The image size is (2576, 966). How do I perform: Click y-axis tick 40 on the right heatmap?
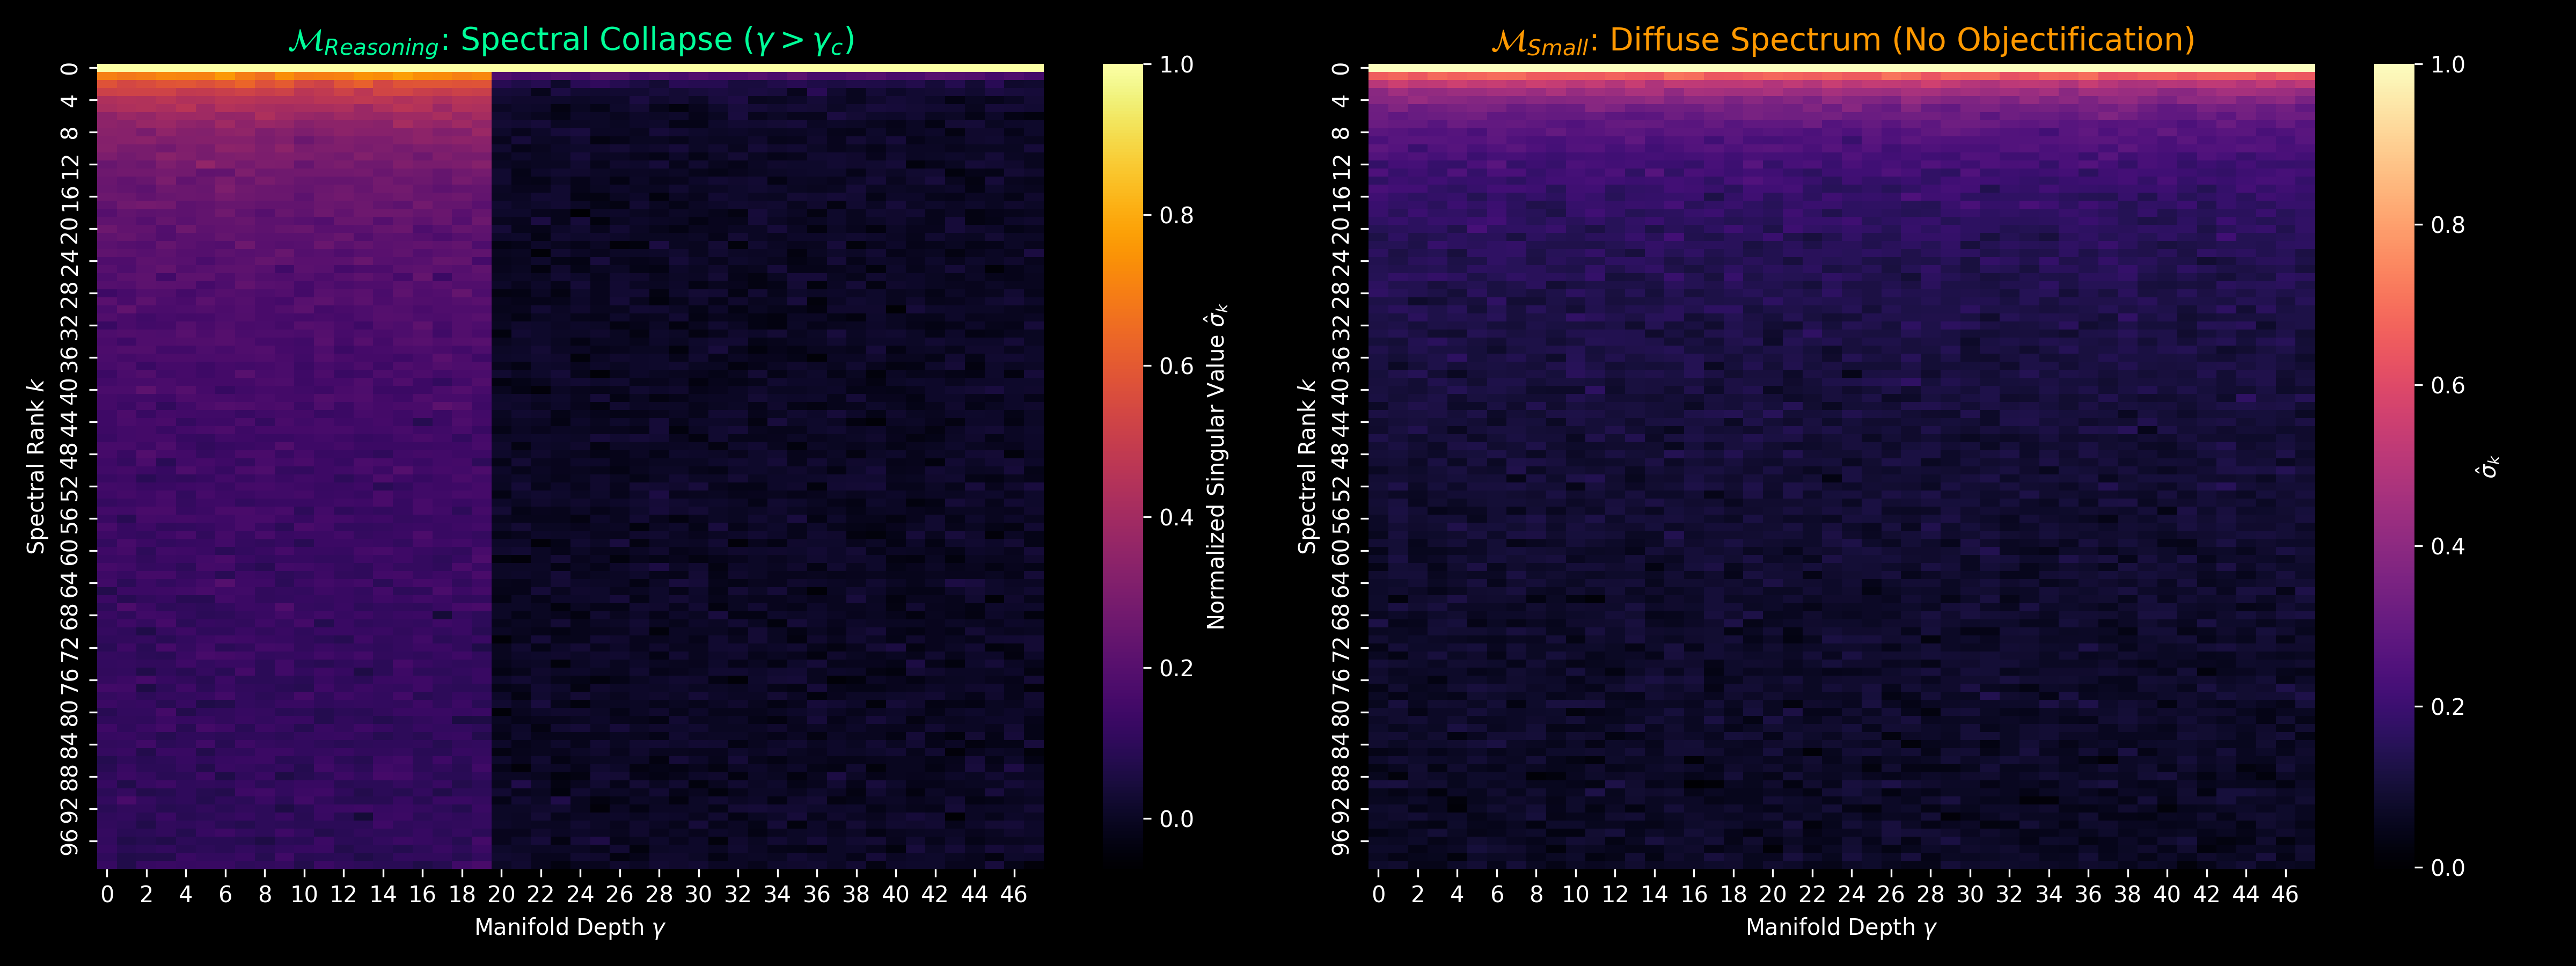[x=1340, y=389]
